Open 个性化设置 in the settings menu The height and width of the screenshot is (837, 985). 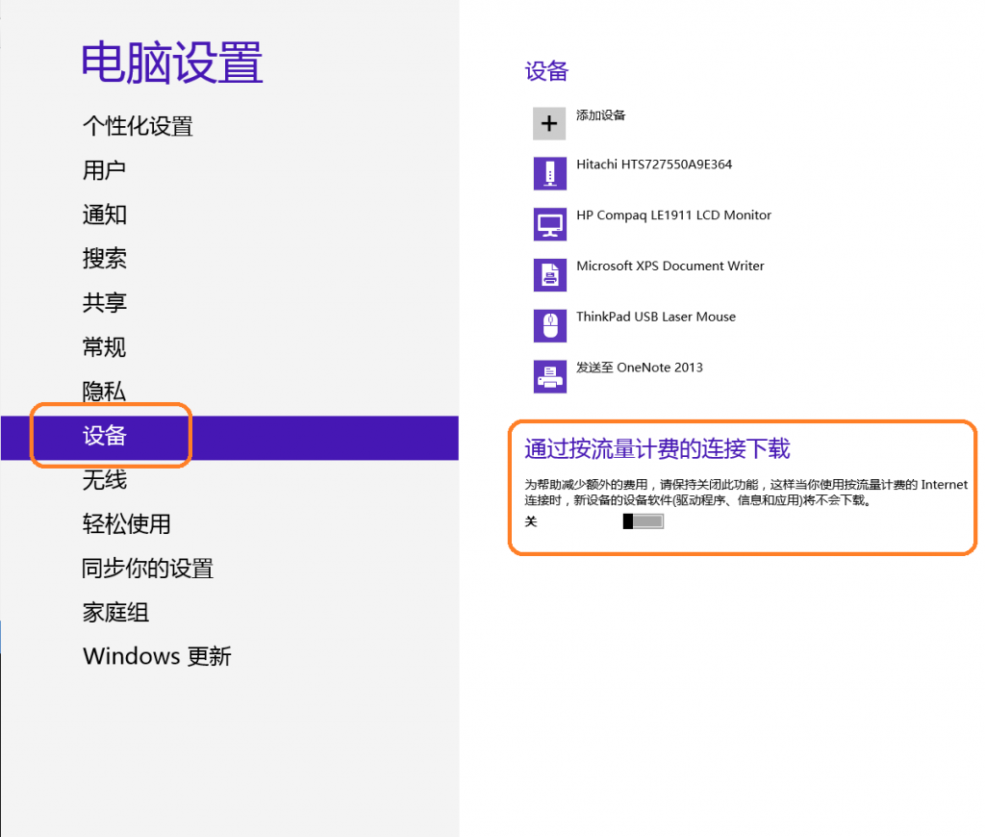(x=138, y=126)
